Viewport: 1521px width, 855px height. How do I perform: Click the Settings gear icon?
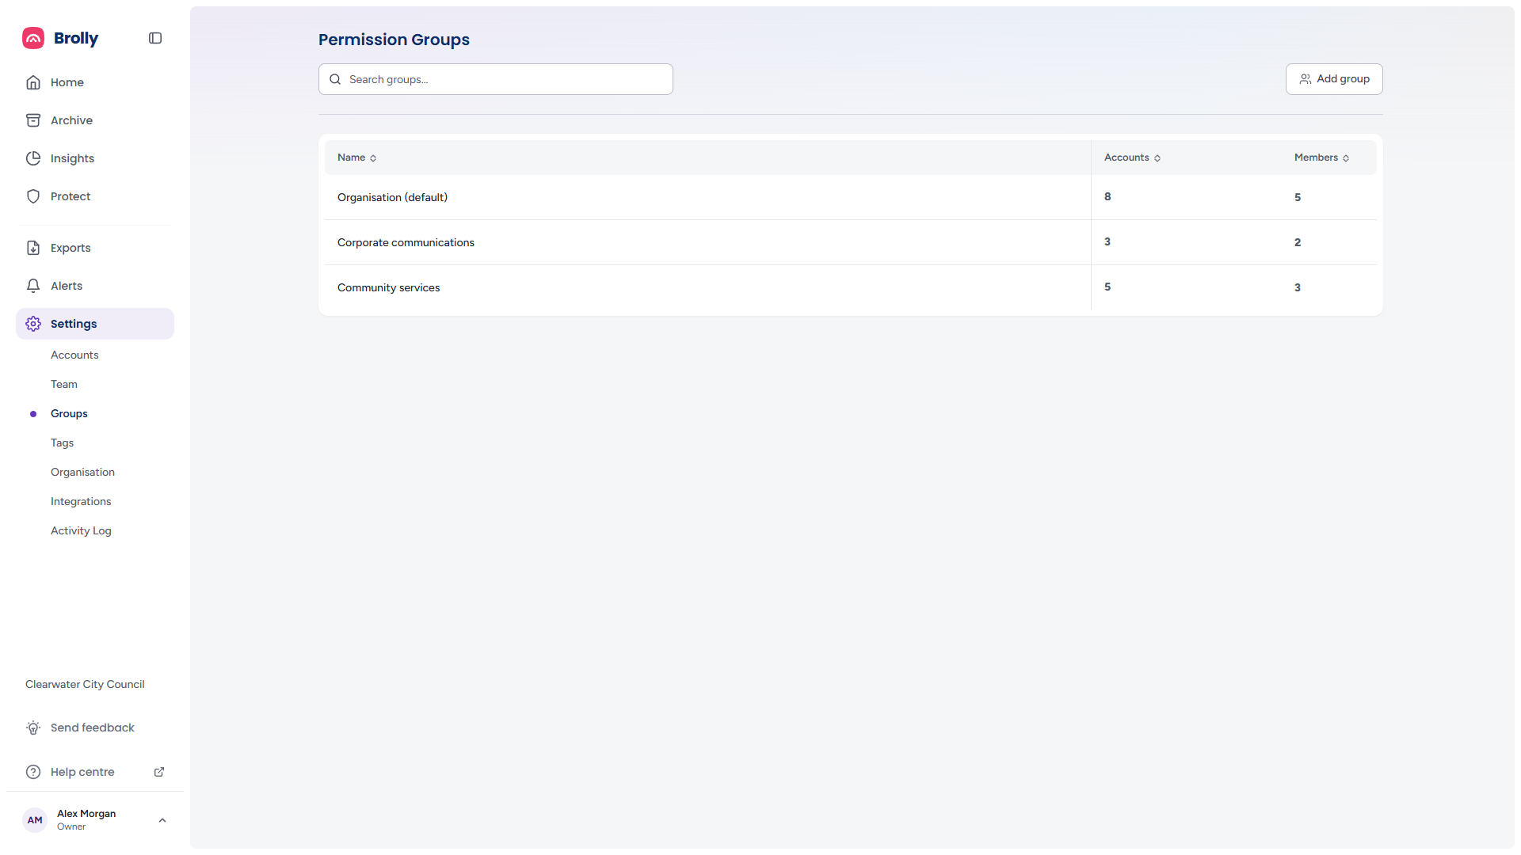tap(33, 324)
